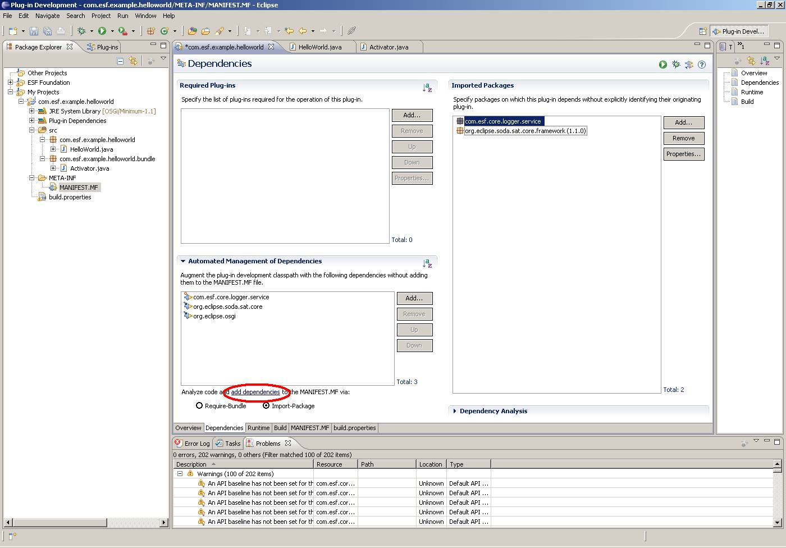Open the Run dropdown arrow
The image size is (786, 548).
112,31
